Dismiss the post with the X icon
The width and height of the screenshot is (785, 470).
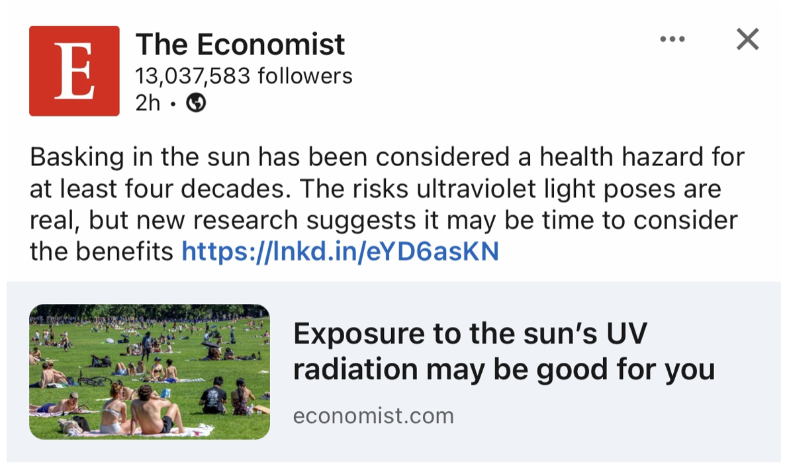pos(747,40)
